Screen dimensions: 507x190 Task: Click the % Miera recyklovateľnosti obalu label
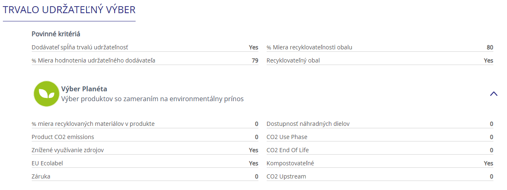tap(310, 47)
